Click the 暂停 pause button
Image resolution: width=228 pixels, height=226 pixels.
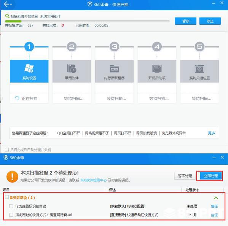[185, 21]
